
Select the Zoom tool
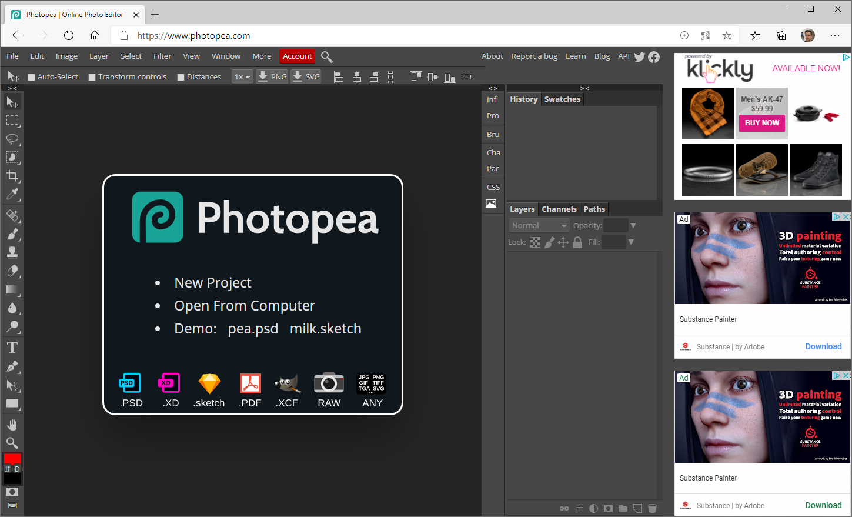click(x=12, y=443)
